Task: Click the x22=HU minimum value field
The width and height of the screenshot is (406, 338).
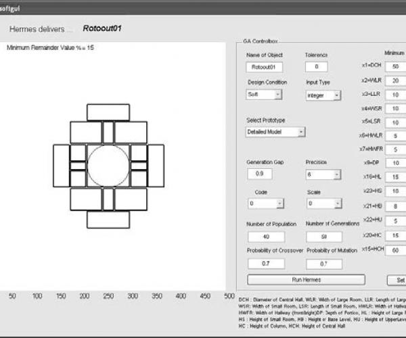Action: [395, 221]
